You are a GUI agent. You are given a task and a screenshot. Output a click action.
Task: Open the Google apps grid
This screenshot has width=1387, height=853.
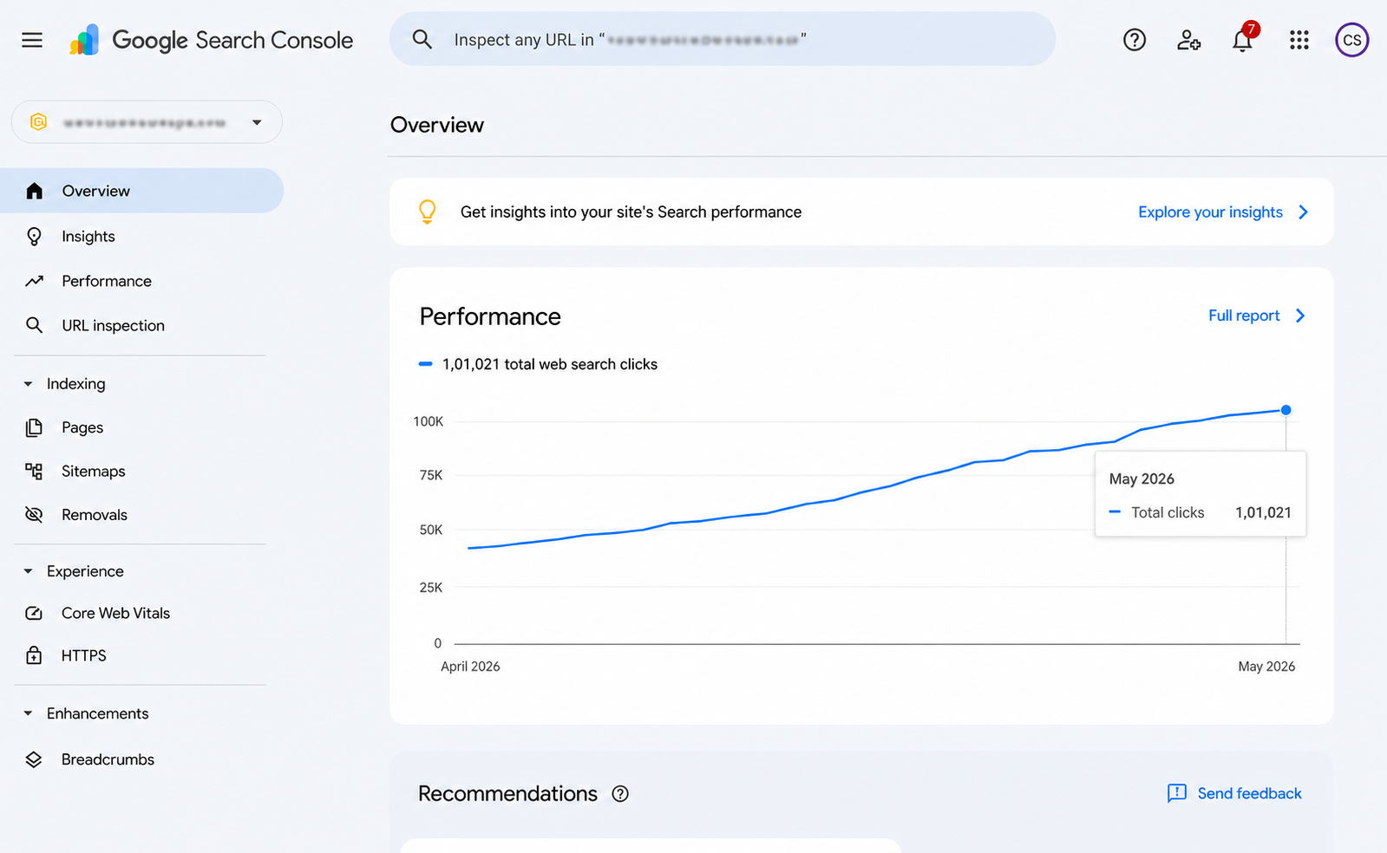click(1299, 40)
